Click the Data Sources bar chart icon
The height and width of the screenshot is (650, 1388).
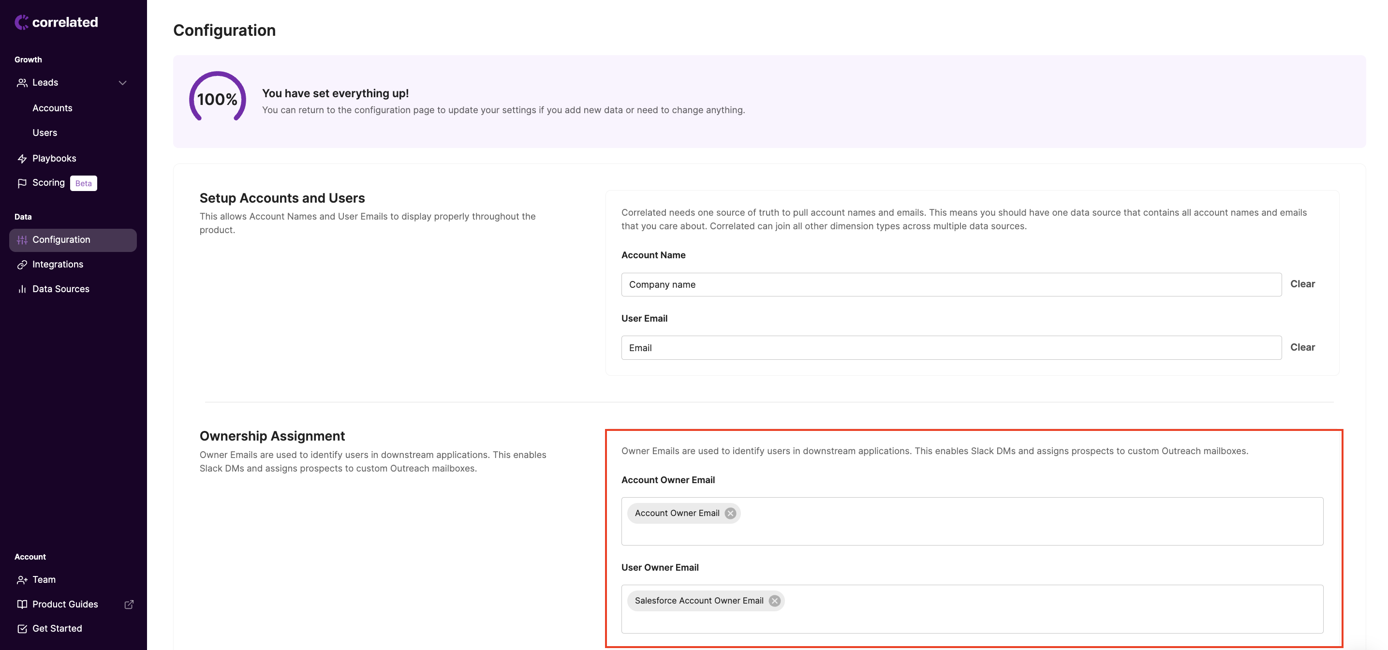click(22, 289)
